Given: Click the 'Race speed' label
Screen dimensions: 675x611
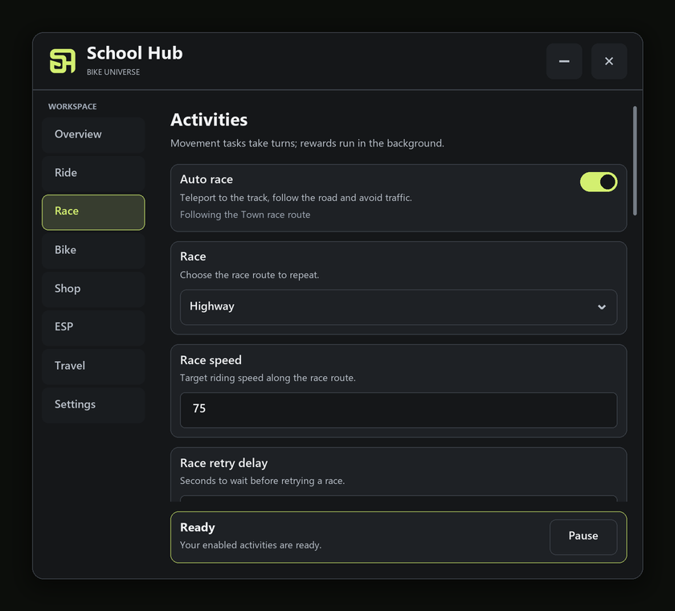Looking at the screenshot, I should [x=211, y=360].
